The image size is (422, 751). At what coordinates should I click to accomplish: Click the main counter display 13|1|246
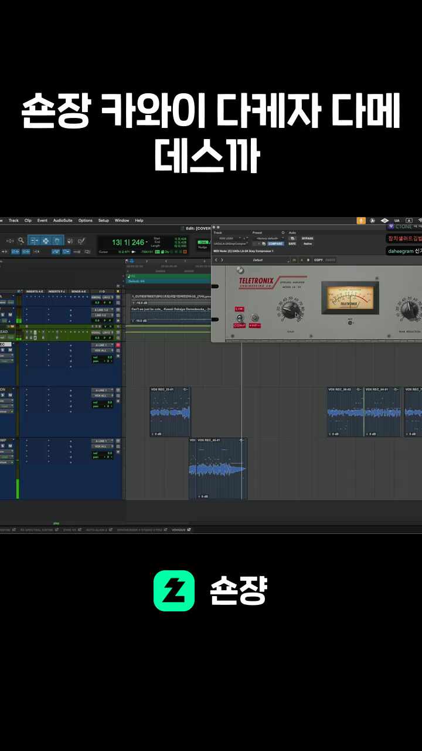click(128, 242)
